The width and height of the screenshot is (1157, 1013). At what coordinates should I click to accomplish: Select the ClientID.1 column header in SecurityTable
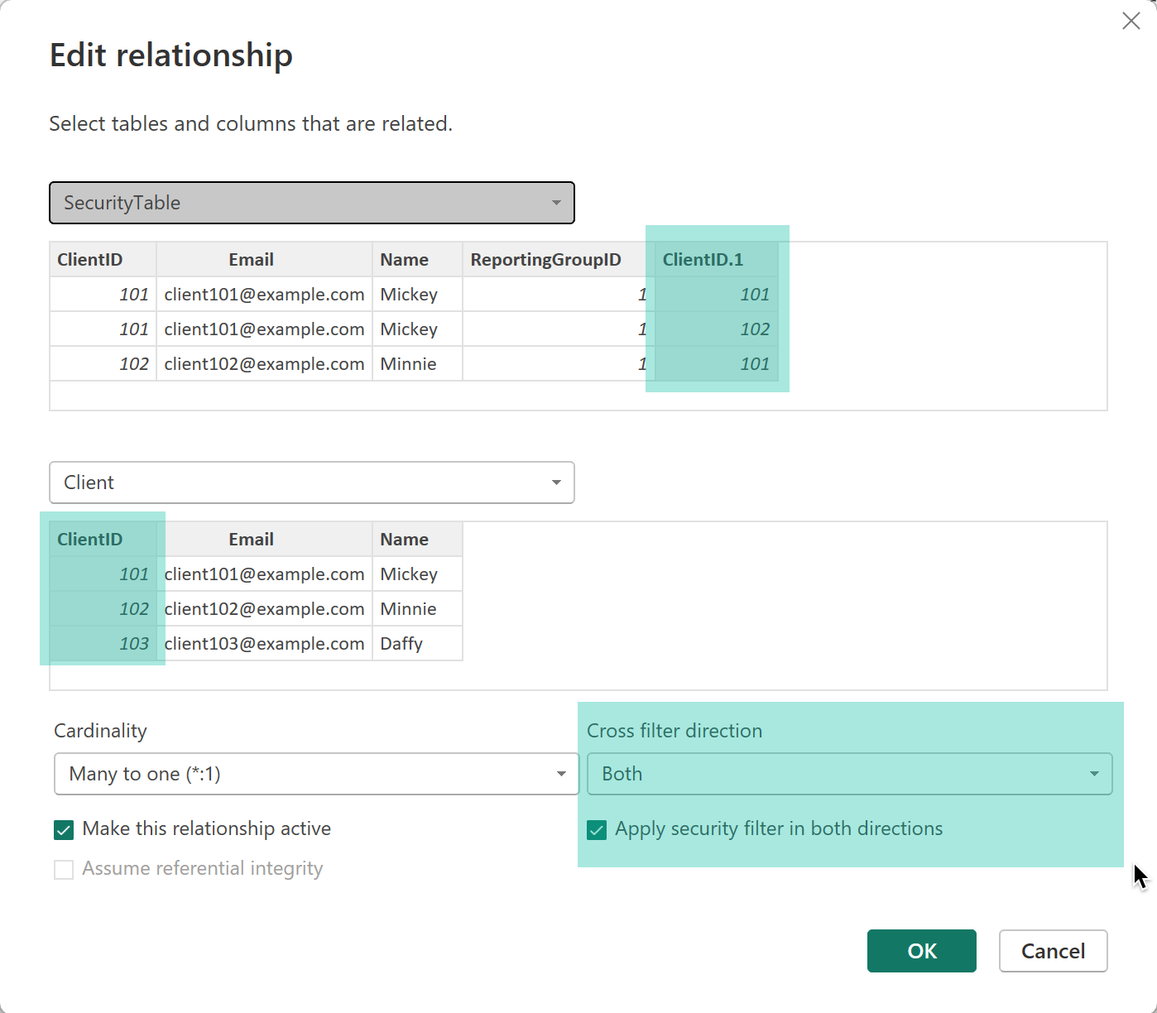pyautogui.click(x=717, y=259)
